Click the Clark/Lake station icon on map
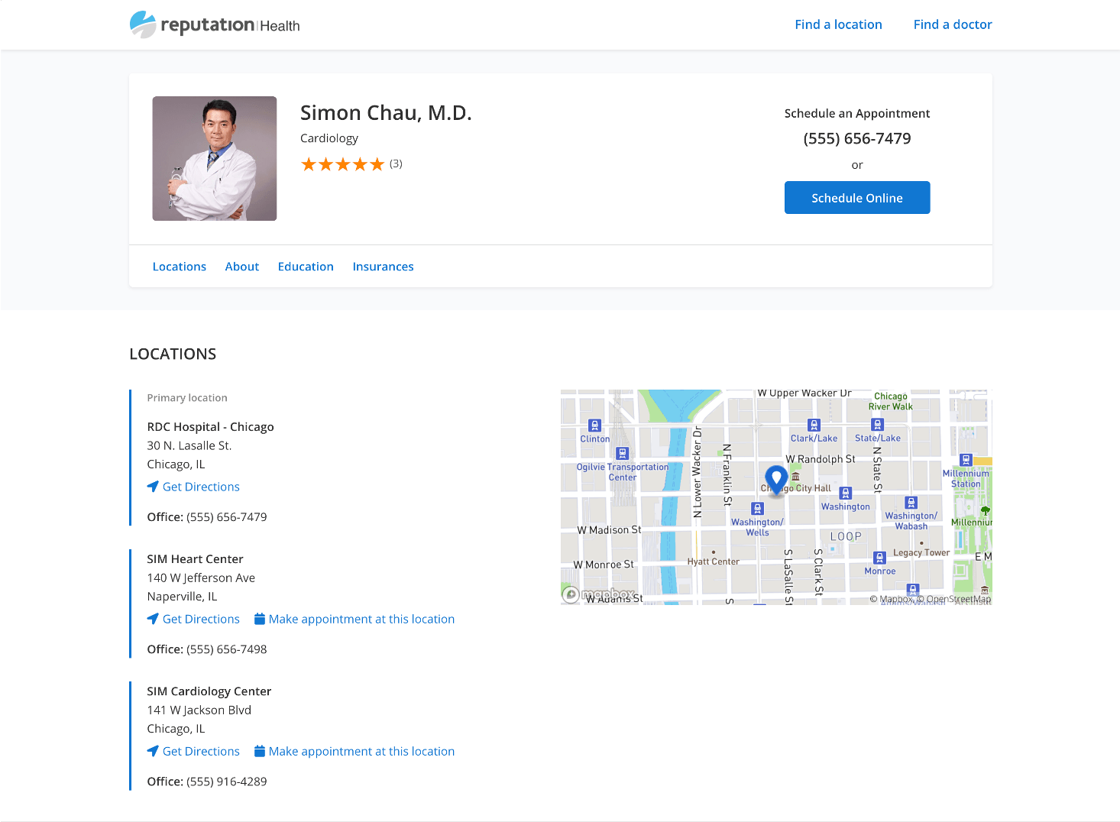The width and height of the screenshot is (1120, 822). (x=814, y=425)
